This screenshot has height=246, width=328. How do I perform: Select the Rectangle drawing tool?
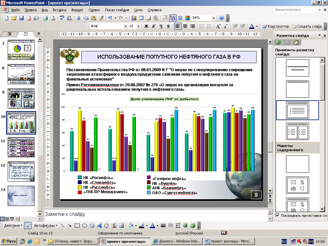(77, 225)
